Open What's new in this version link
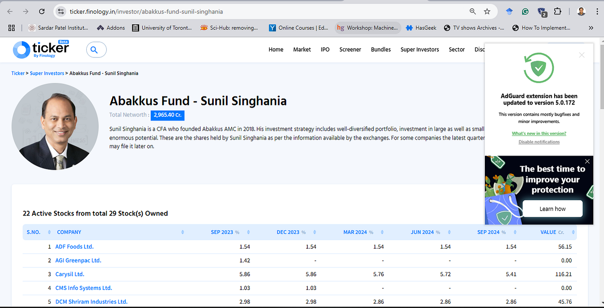 (x=539, y=133)
